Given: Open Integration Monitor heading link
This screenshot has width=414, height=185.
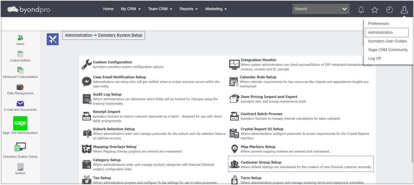Looking at the screenshot, I should [x=259, y=60].
